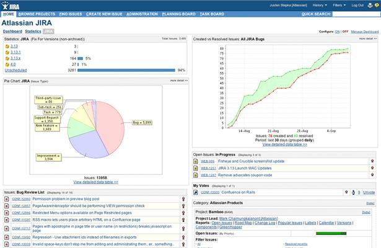Screen dimensions: 381x248
Task: Click task icon for JIRA 3.13 Launch WAC Updates
Action: click(x=196, y=168)
